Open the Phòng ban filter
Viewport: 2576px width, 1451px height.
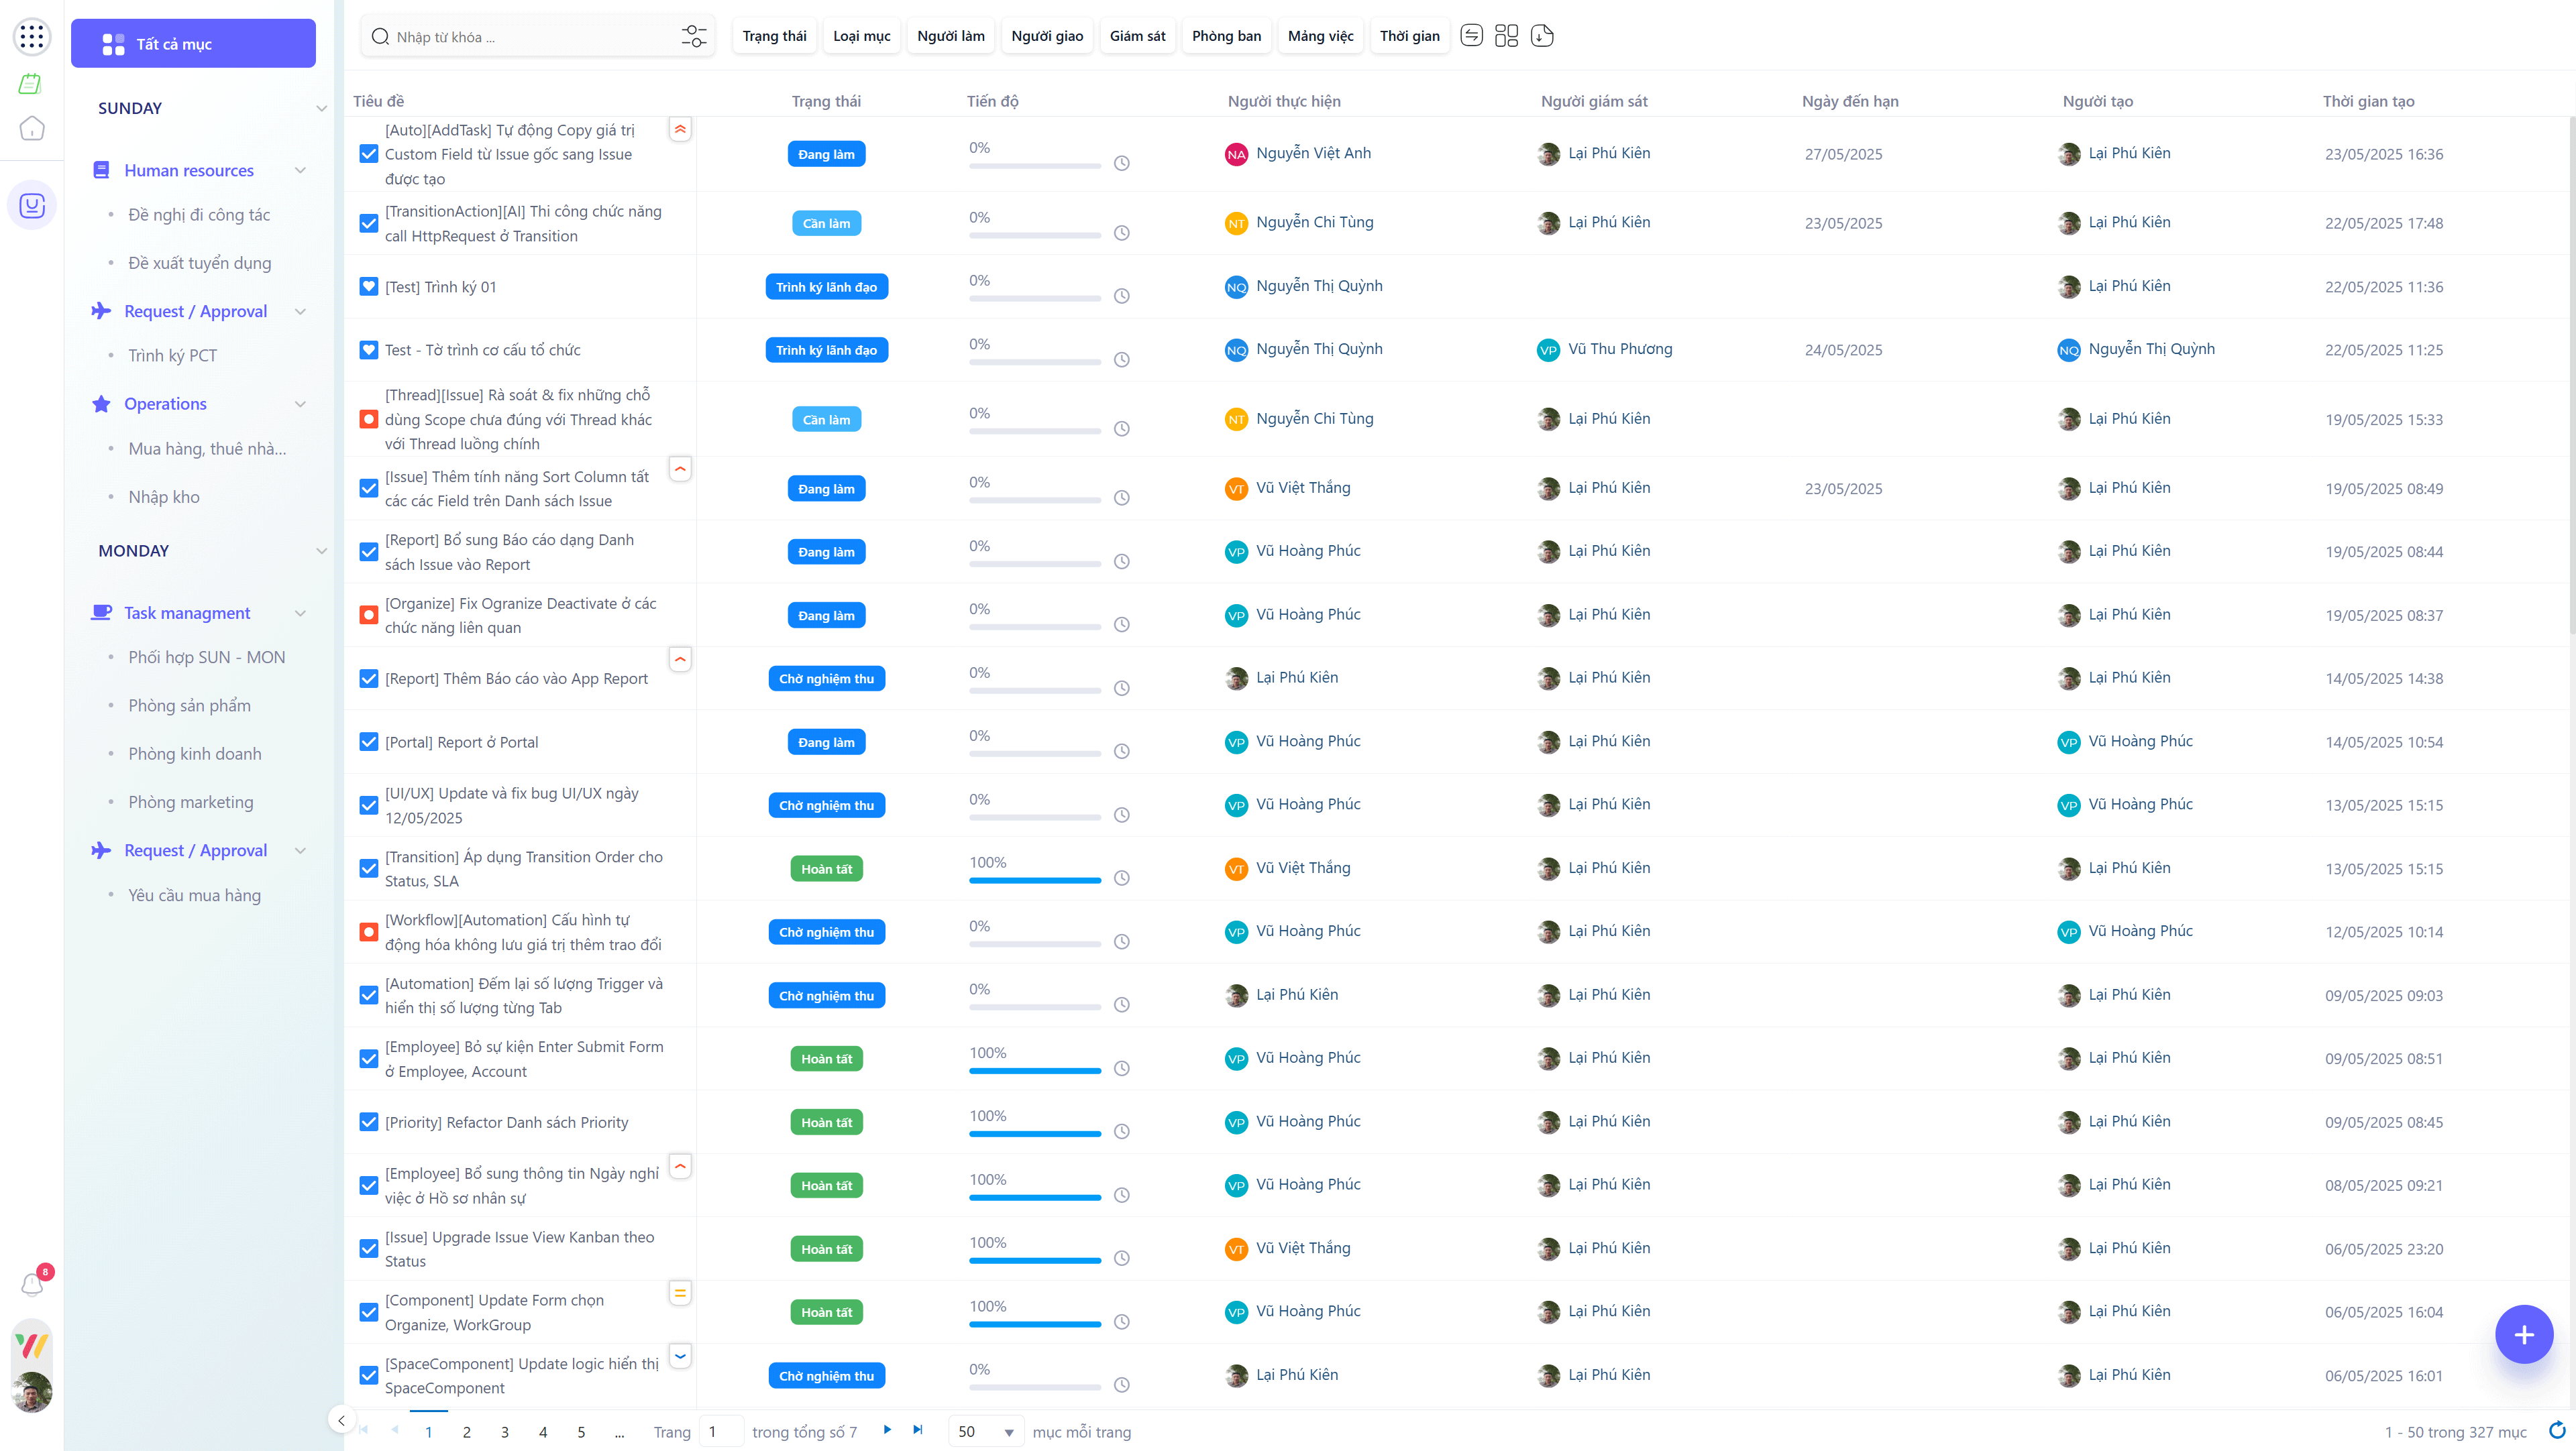click(1226, 36)
